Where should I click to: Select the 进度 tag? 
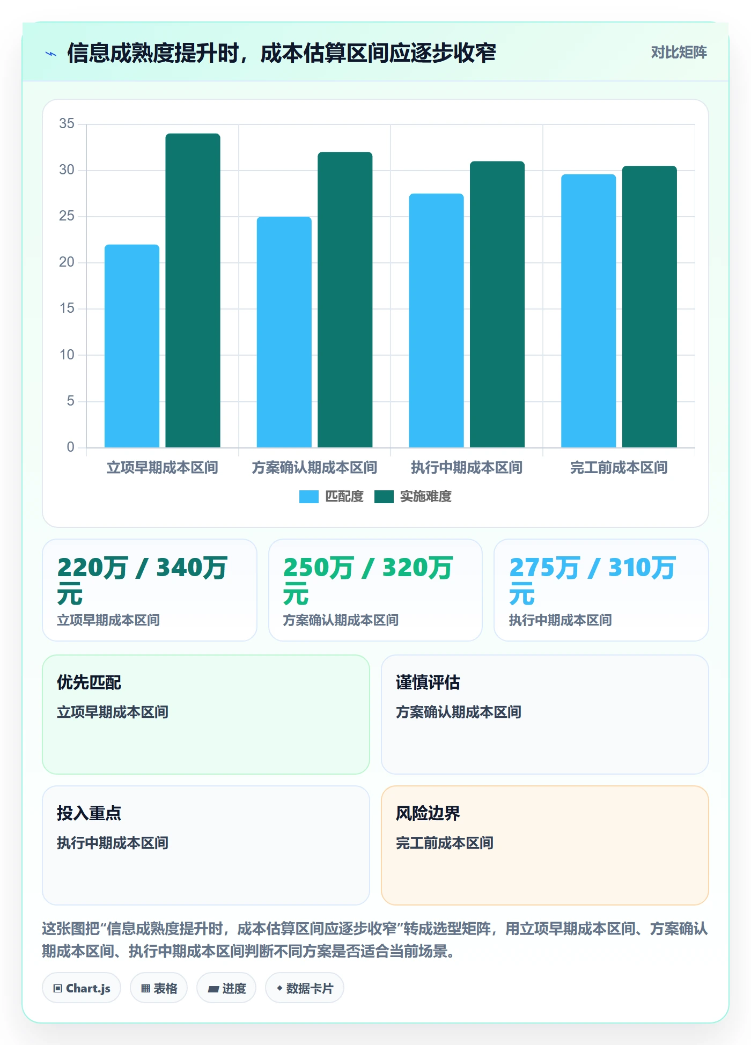pos(226,988)
